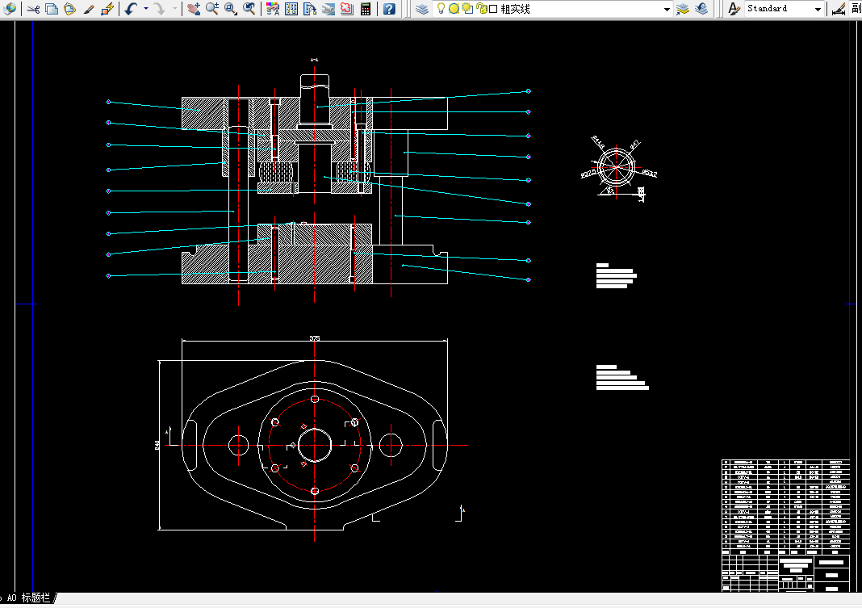The width and height of the screenshot is (862, 608).
Task: Click the Publish to Web globe icon
Action: [10, 8]
